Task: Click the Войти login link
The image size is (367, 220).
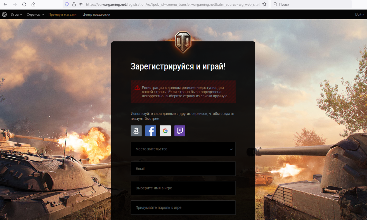Action: (360, 14)
